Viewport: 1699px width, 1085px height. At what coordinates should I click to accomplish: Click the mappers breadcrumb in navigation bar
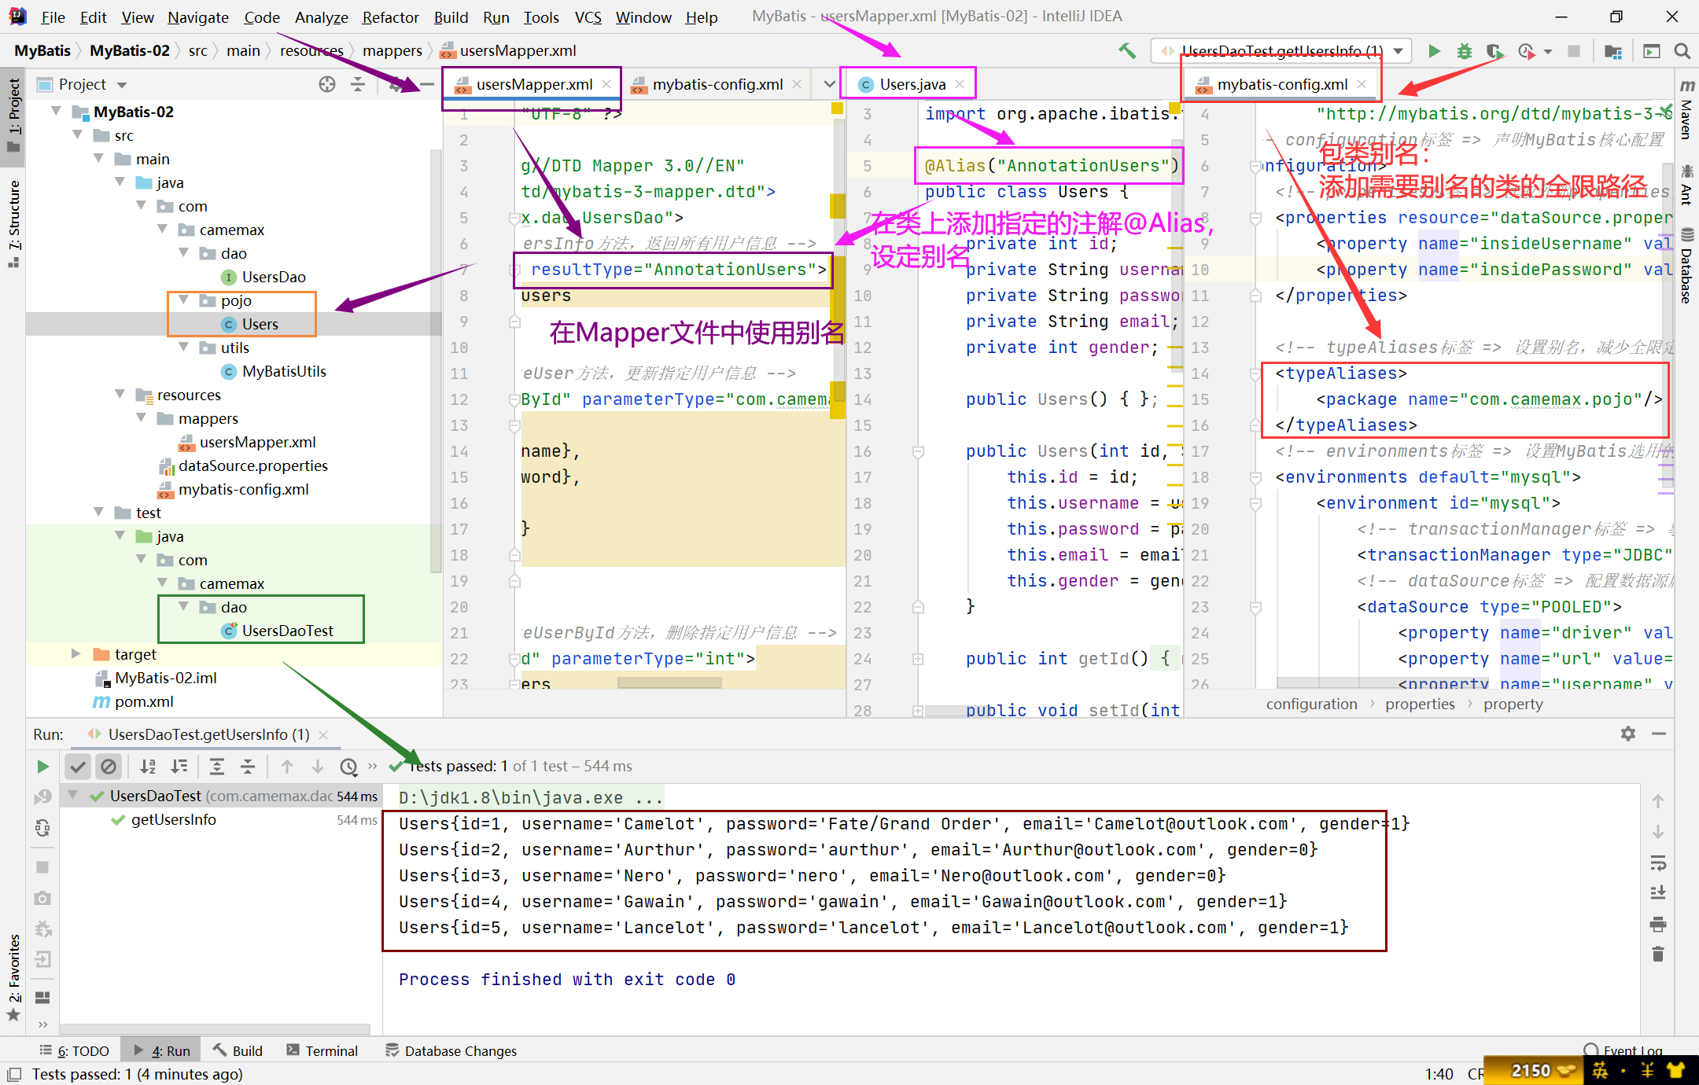point(392,51)
